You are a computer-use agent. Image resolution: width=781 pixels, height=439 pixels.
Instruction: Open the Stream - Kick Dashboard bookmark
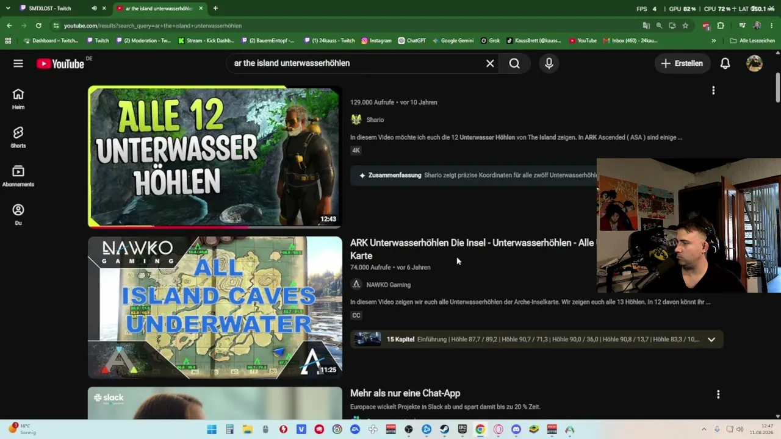(206, 41)
